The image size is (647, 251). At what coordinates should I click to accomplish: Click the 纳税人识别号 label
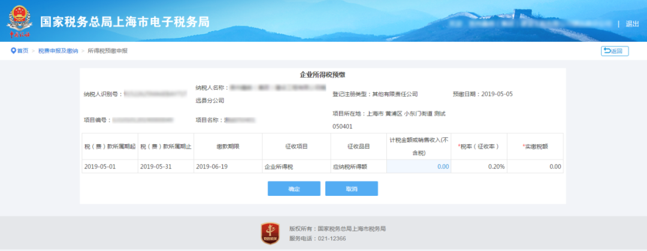click(x=103, y=94)
